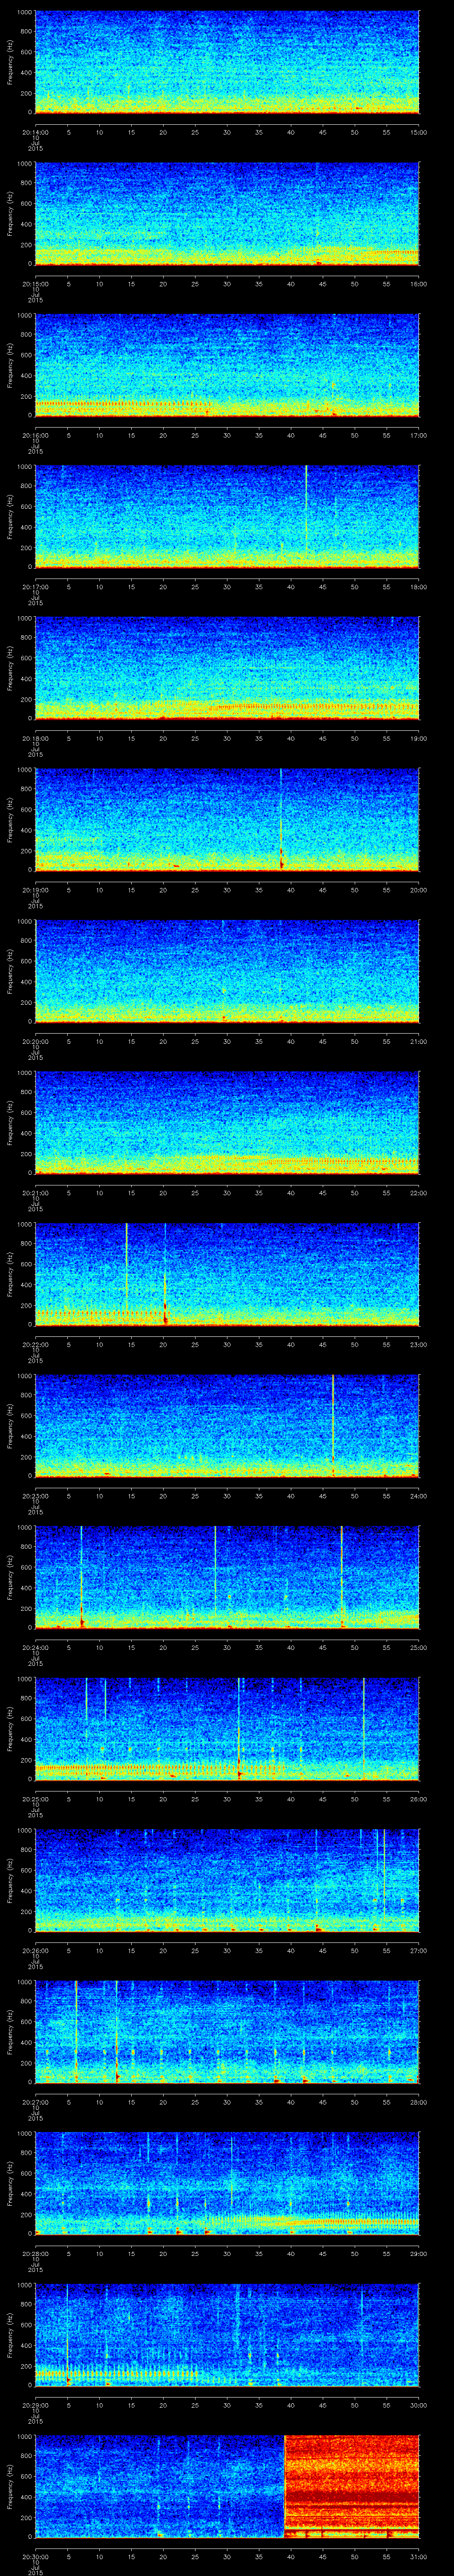Click the vertical spike in the 20:19 spectrogram
The image size is (454, 2576).
coord(282,818)
